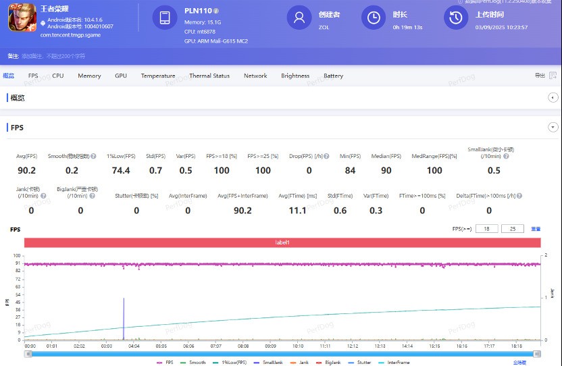The image size is (562, 366).
Task: Click the game app icon thumbnail
Action: pyautogui.click(x=22, y=18)
